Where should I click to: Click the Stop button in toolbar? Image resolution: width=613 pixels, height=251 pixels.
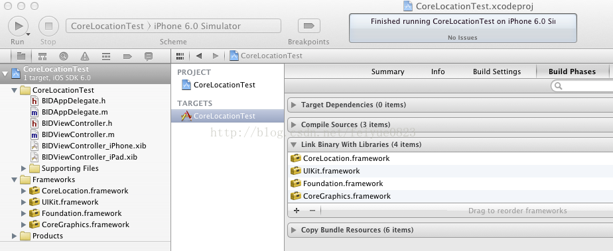tap(48, 26)
